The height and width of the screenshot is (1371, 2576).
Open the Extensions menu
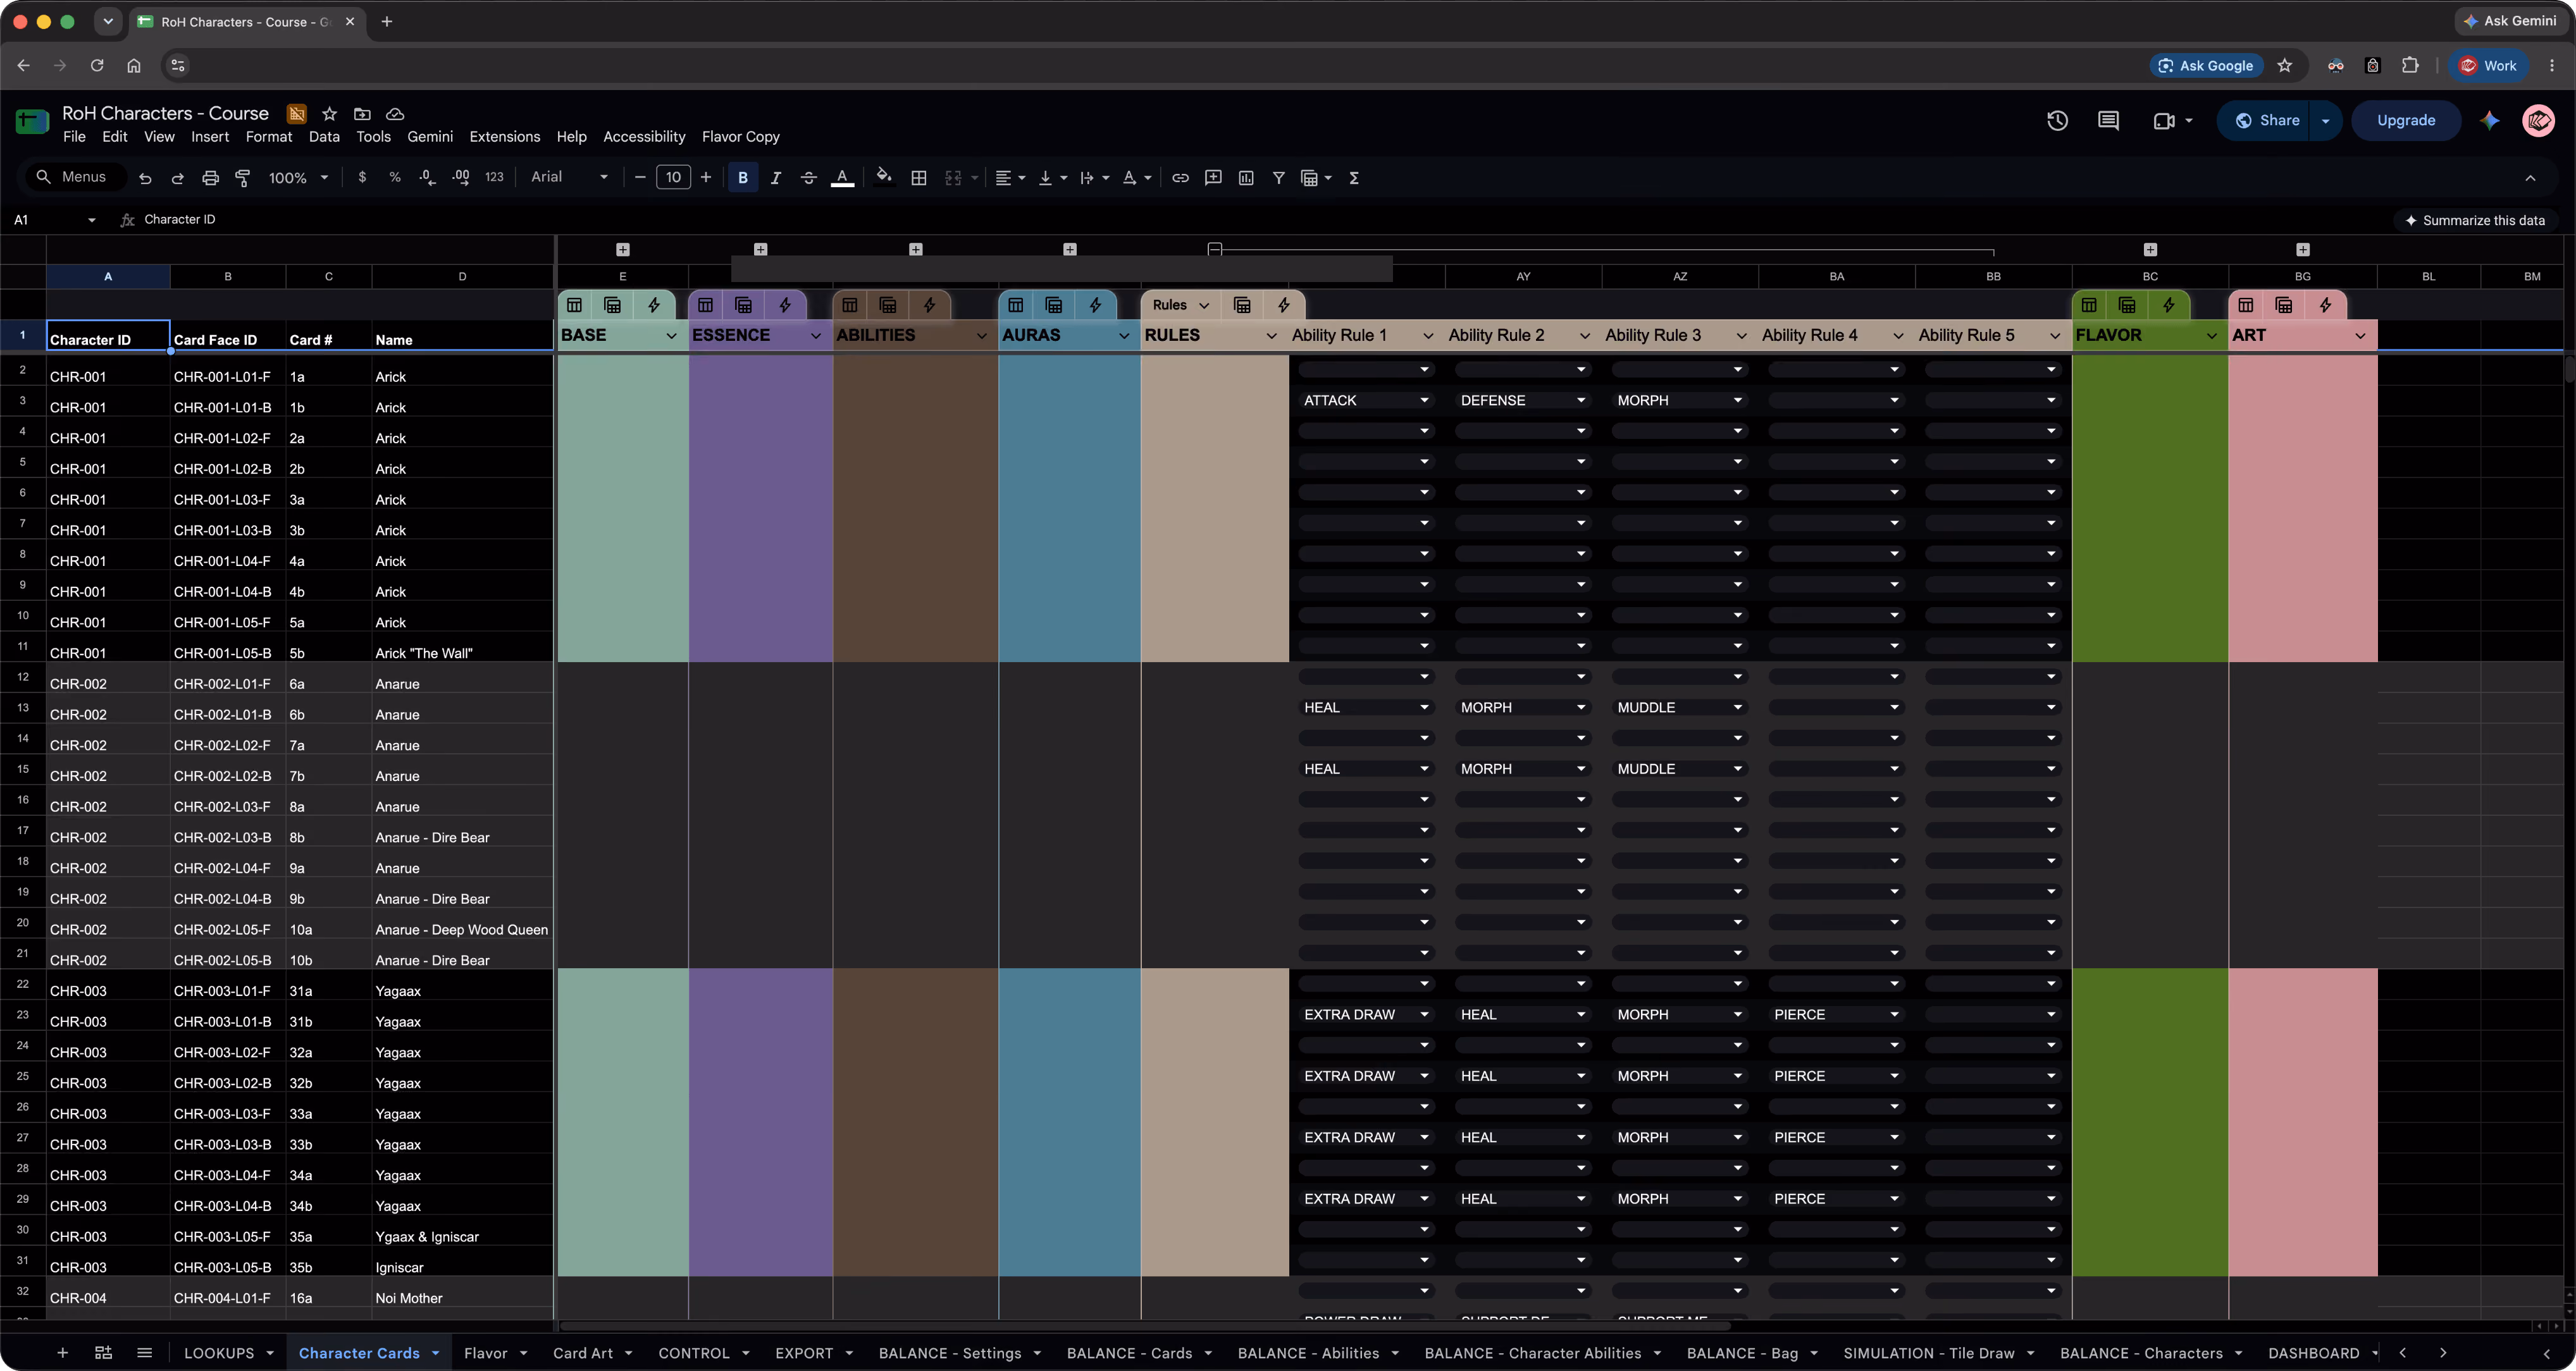(x=504, y=137)
